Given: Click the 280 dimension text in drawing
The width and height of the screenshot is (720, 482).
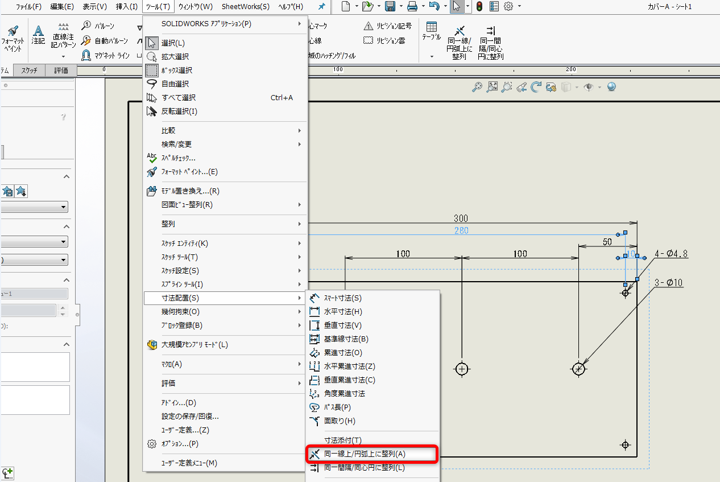Looking at the screenshot, I should 461,230.
